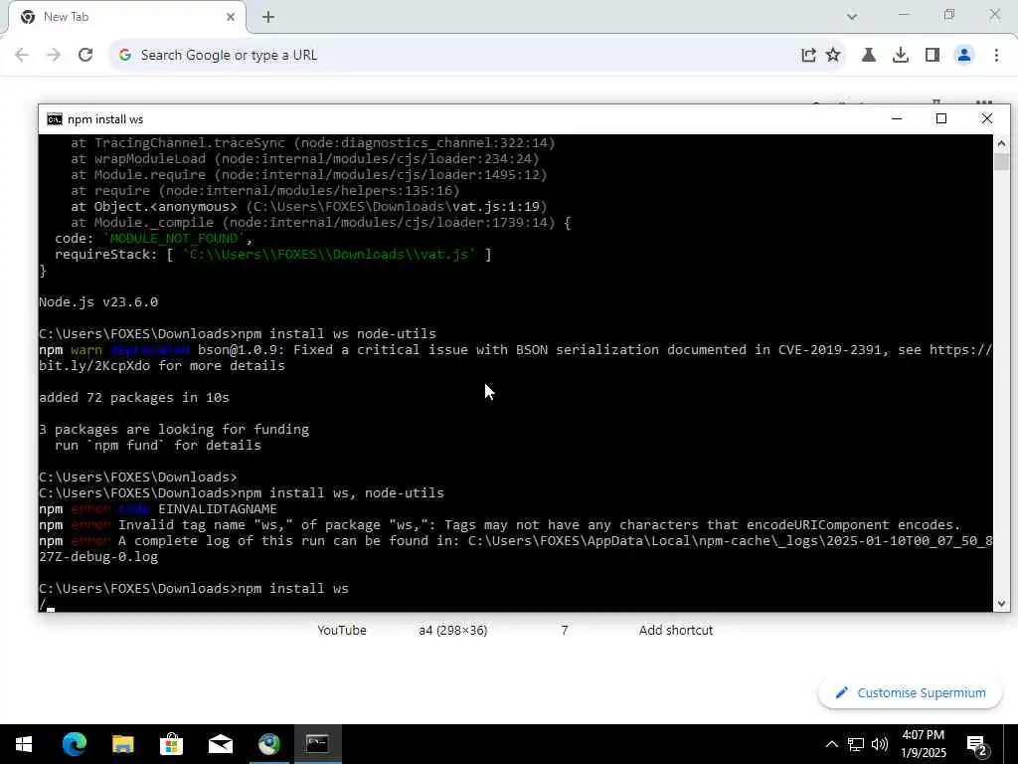The height and width of the screenshot is (764, 1018).
Task: Open the tab search chevron
Action: coord(852,16)
